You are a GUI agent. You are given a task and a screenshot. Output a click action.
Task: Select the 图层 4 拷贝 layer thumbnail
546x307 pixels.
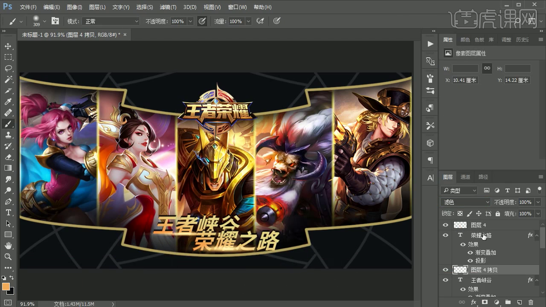[460, 270]
